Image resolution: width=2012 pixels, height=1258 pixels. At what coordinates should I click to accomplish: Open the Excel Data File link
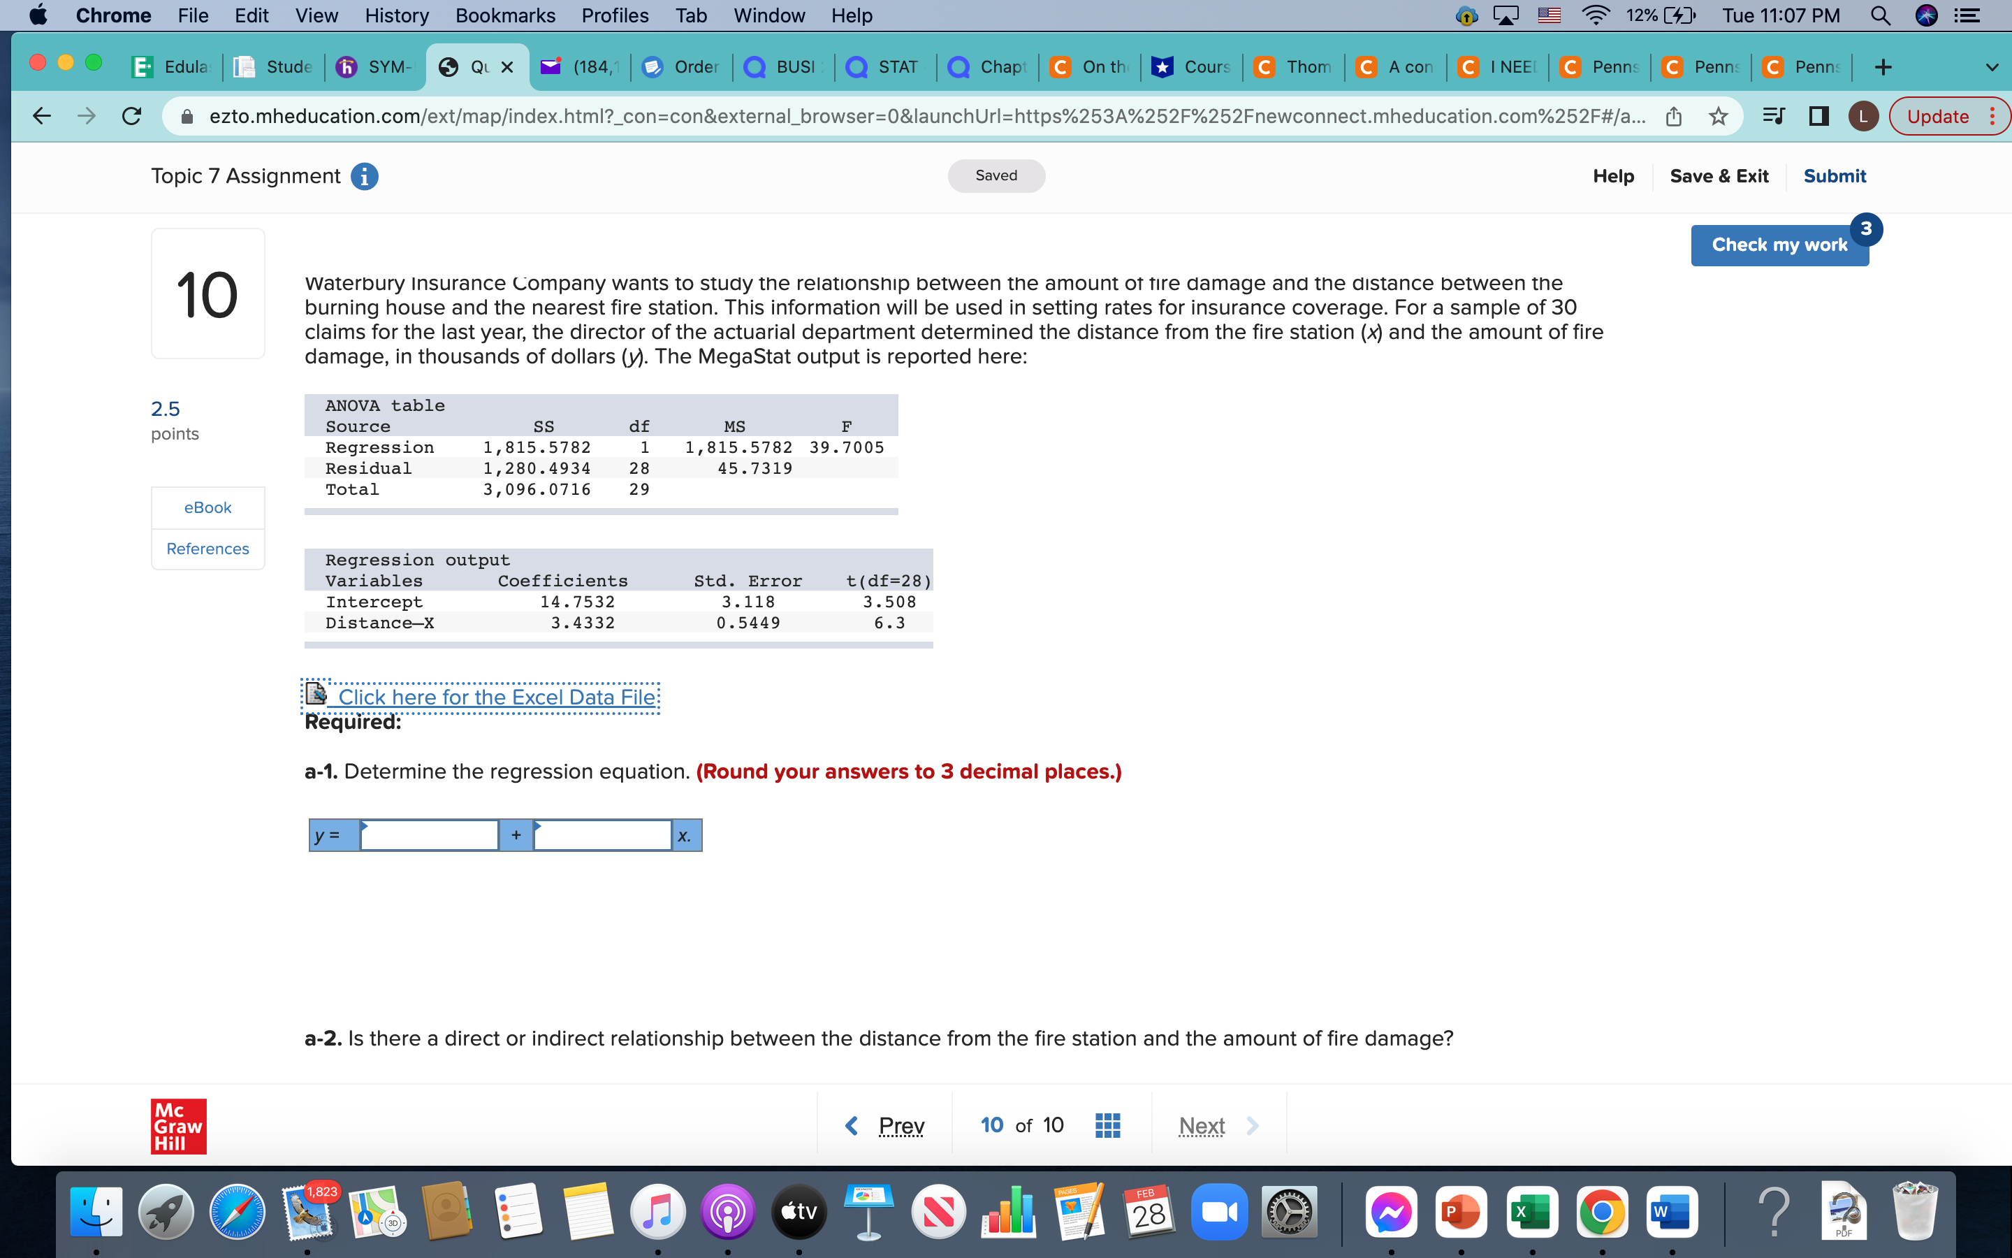click(495, 696)
